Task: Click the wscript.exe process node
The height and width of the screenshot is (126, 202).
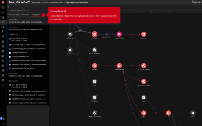Action: coord(70,50)
